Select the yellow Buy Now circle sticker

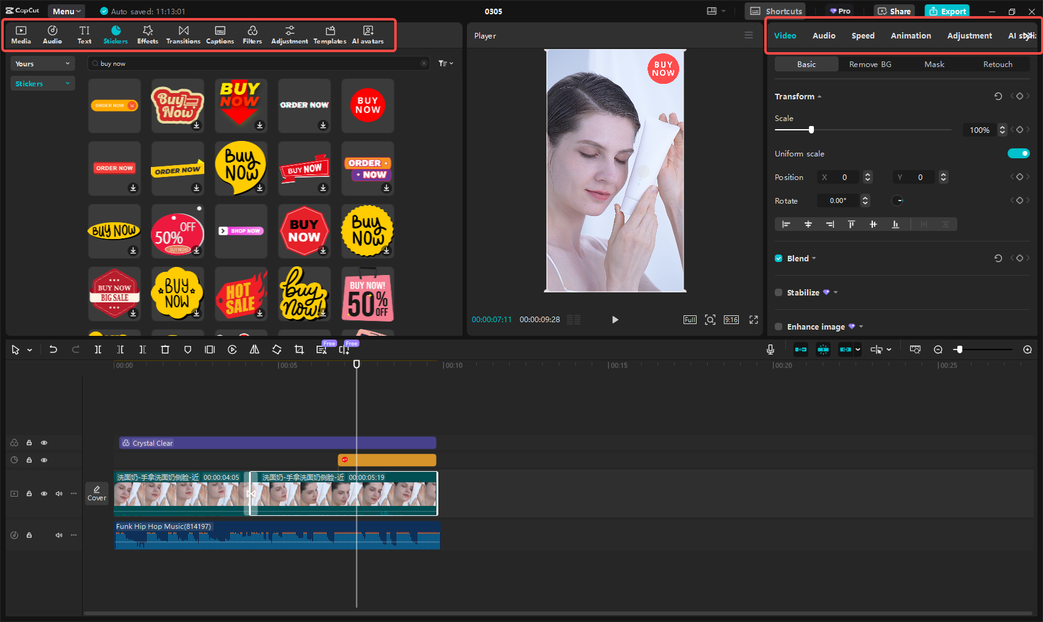click(x=367, y=231)
